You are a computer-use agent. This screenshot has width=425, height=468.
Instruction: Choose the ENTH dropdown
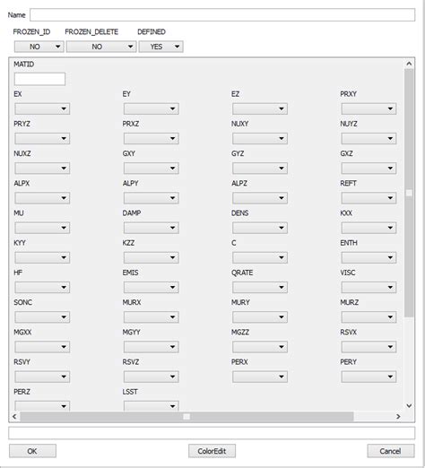tap(369, 257)
